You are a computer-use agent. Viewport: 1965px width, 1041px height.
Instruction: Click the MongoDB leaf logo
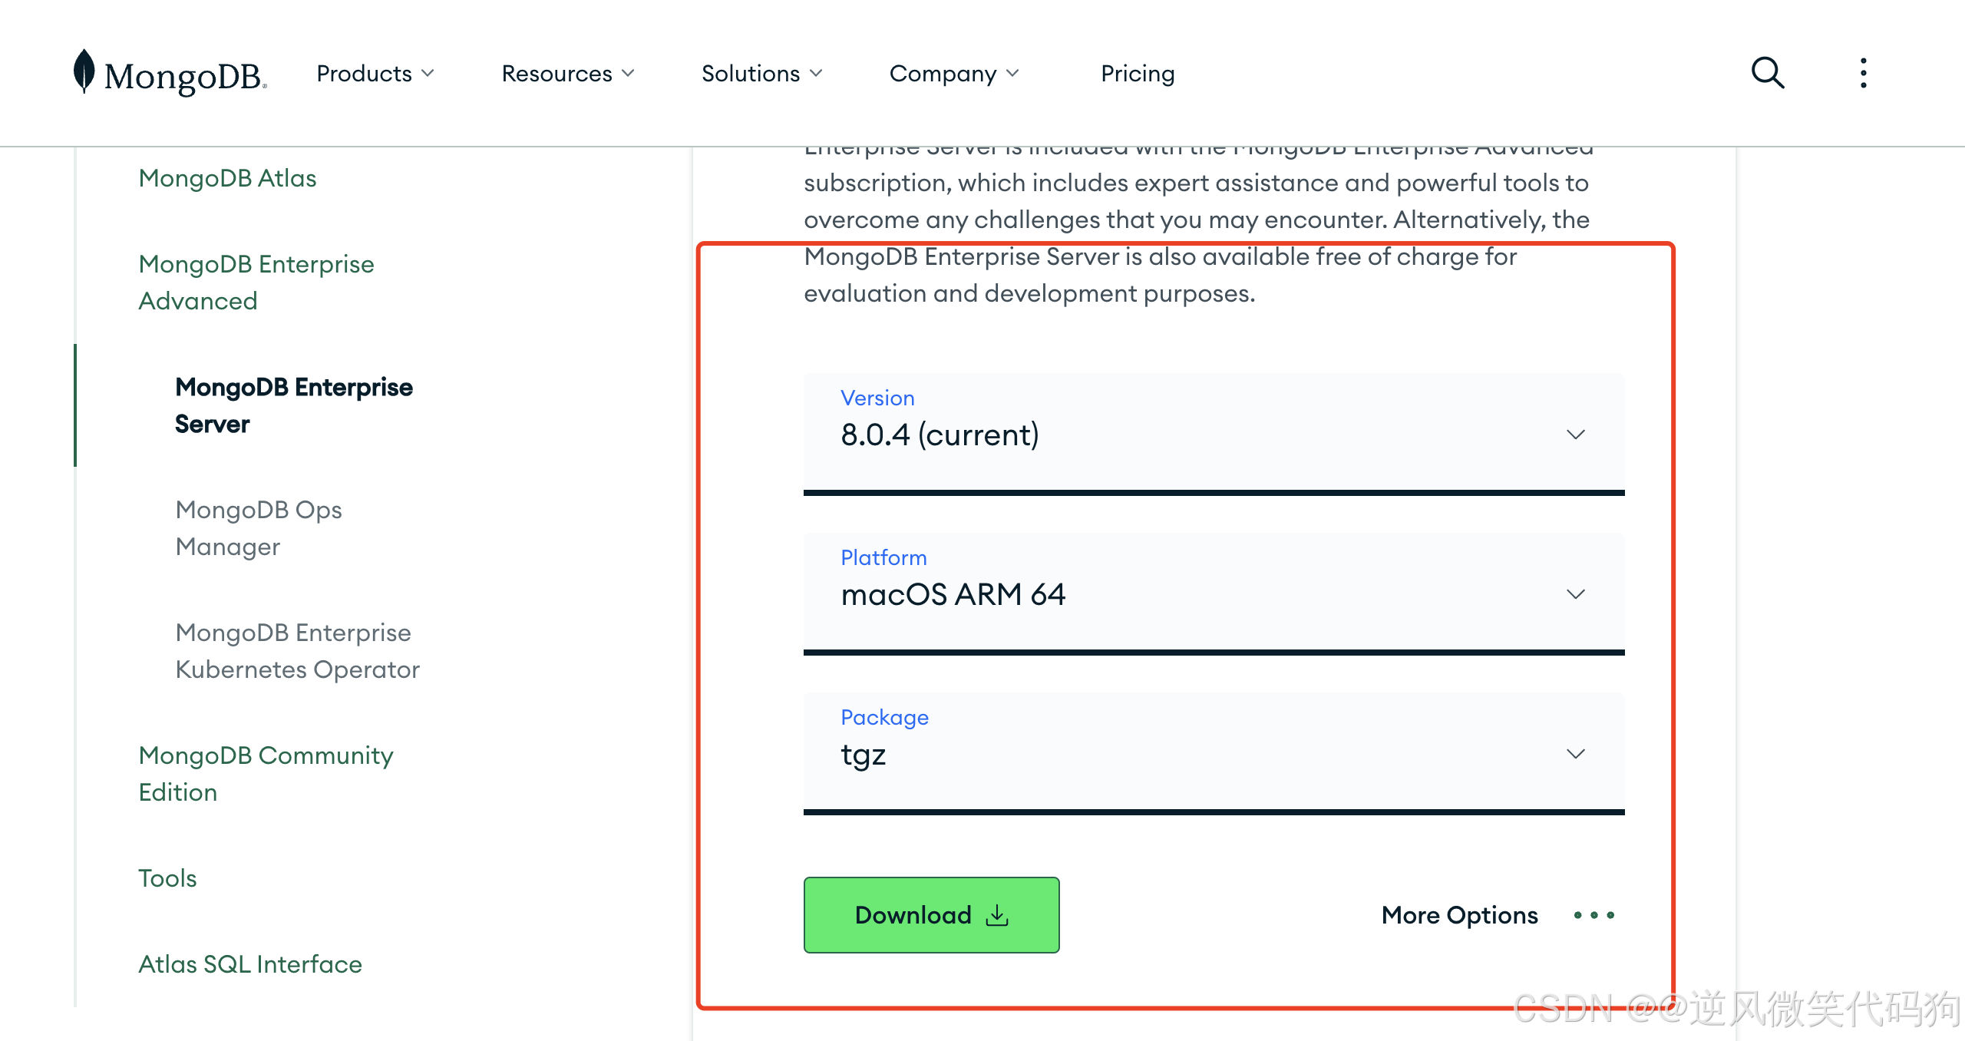169,73
